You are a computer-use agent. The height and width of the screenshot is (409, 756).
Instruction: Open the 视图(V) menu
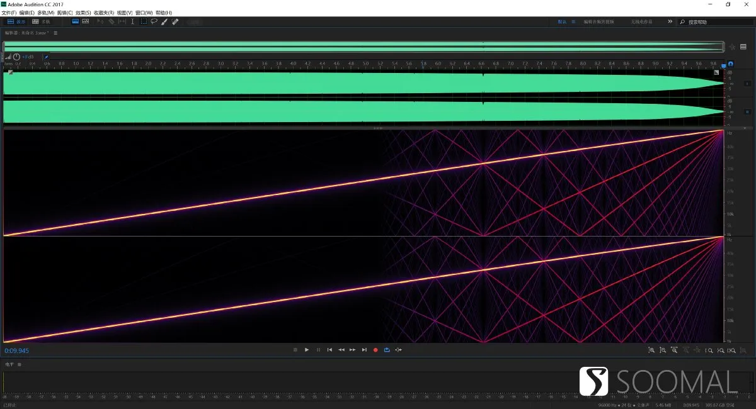125,13
